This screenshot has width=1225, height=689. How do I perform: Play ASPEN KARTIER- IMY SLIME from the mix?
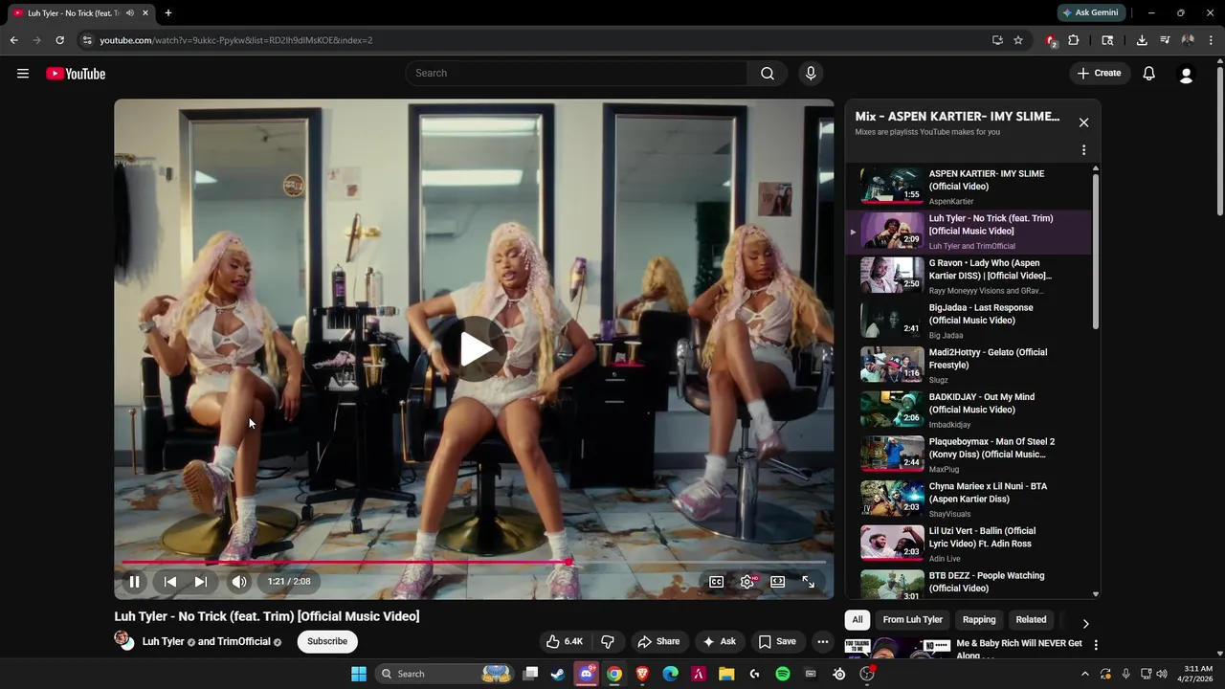[x=969, y=187]
